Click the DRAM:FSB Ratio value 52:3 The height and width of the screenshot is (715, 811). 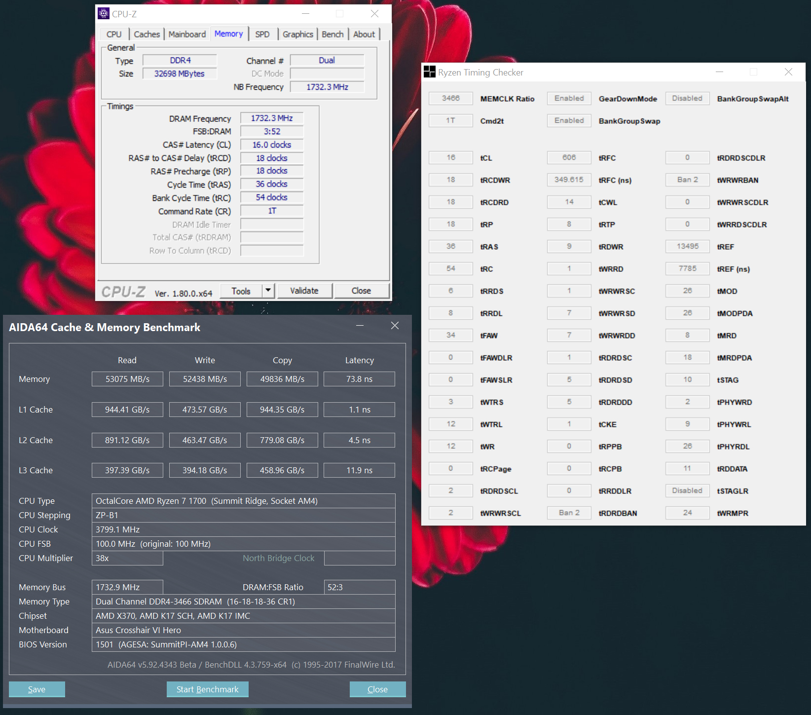(x=359, y=587)
